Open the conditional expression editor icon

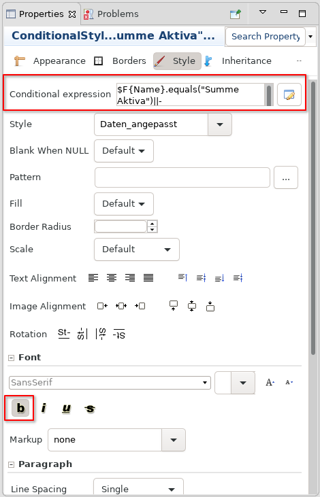coord(289,95)
